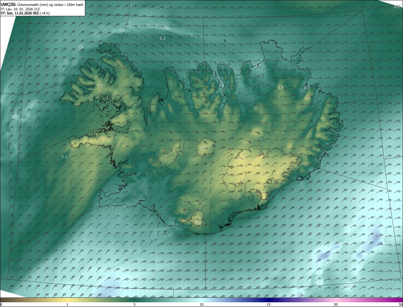Click the 'VT: Sun. 11.01.2026 05Z (+8 h)' line
403x307 pixels.
(25, 13)
